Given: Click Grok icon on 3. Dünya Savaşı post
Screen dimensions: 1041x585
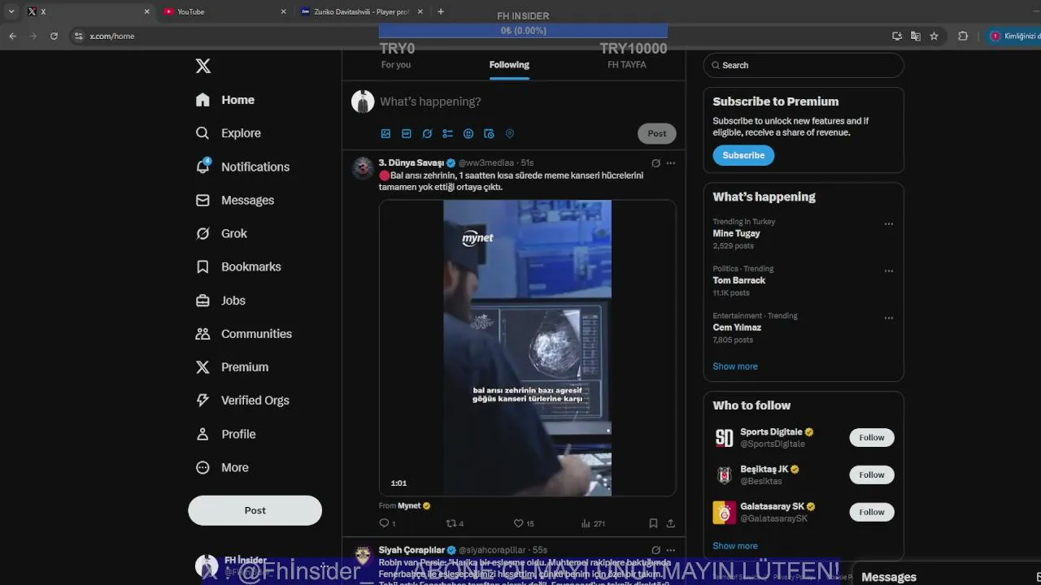Looking at the screenshot, I should click(x=656, y=163).
